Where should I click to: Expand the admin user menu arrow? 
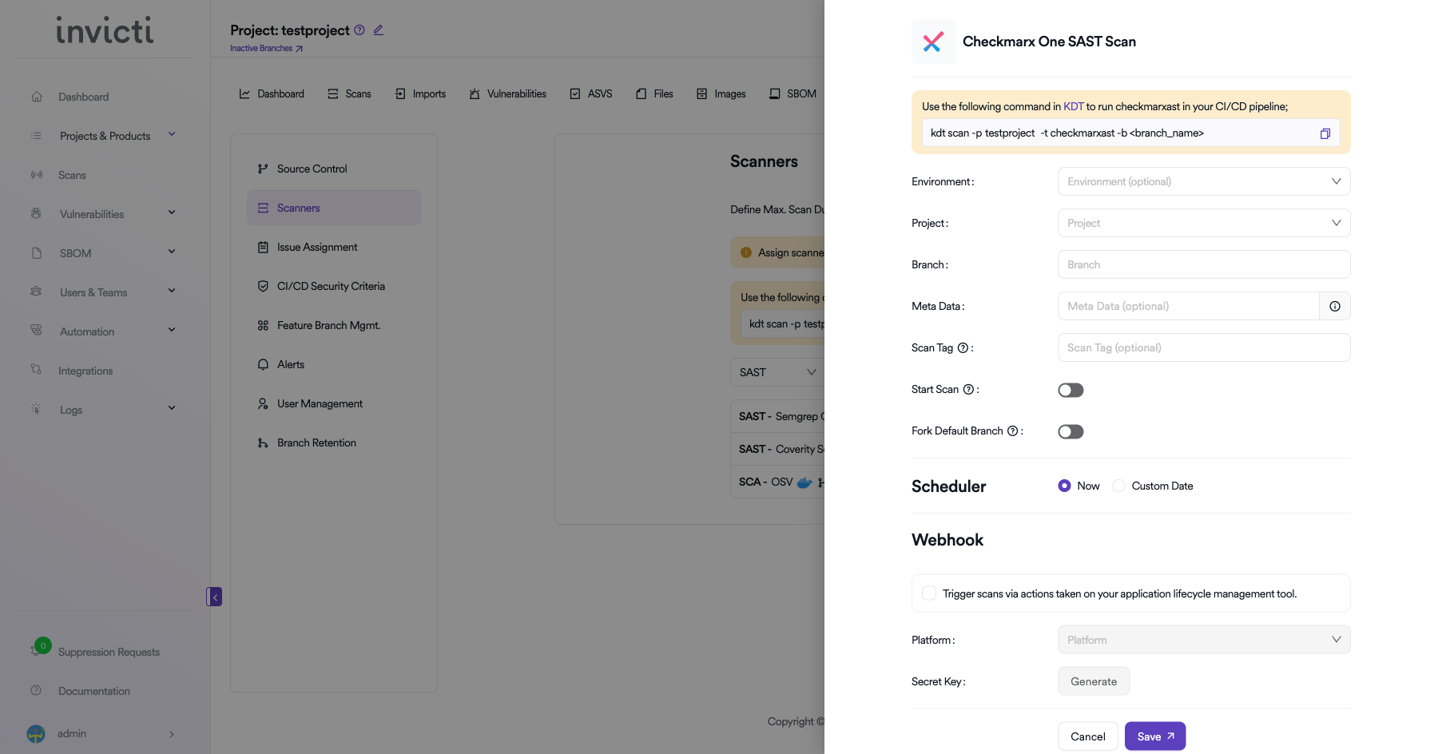(172, 734)
